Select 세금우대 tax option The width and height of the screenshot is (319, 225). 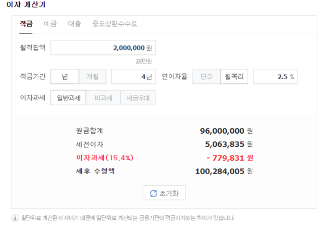pos(137,98)
